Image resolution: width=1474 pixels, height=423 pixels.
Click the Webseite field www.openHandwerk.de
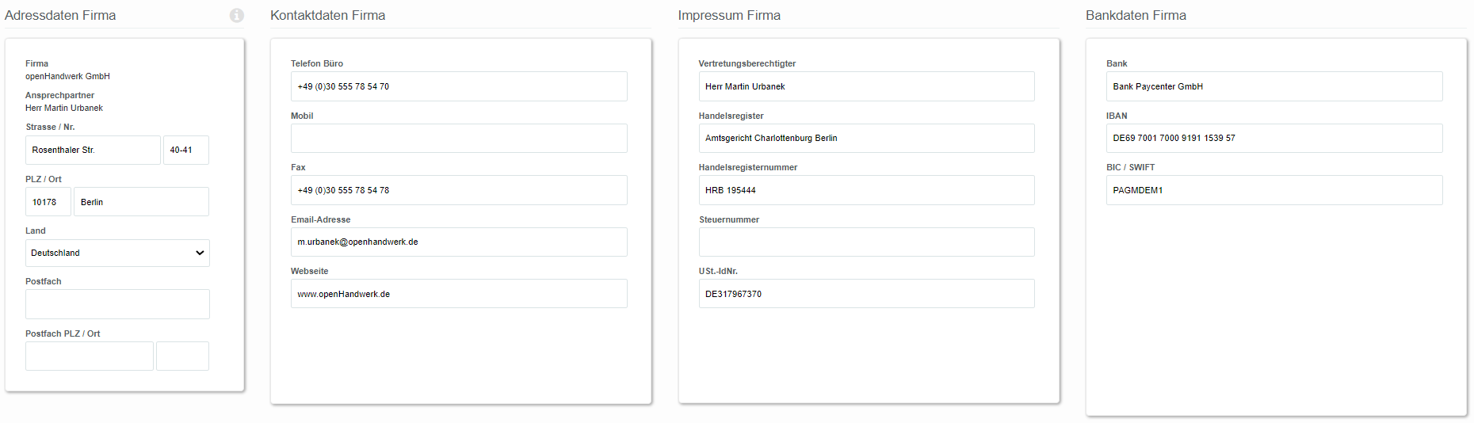(459, 294)
